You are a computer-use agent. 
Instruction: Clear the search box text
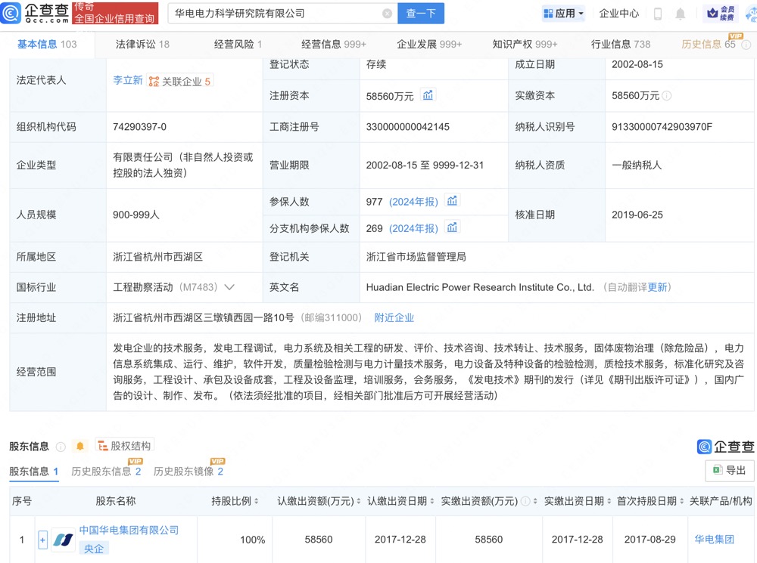click(387, 14)
